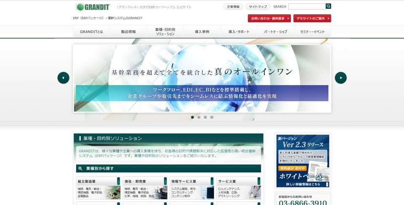
Task: Click ERP・基幹システムのGRANDIT tagline text
Action: (x=108, y=18)
